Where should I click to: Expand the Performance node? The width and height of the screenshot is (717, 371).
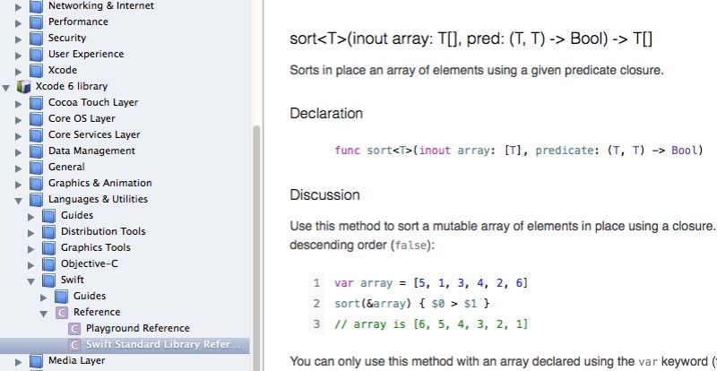tap(18, 23)
